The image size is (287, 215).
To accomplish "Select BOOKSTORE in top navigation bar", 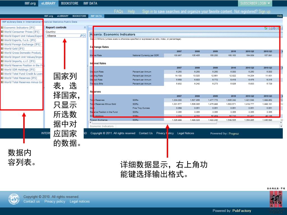I will point(70,3).
